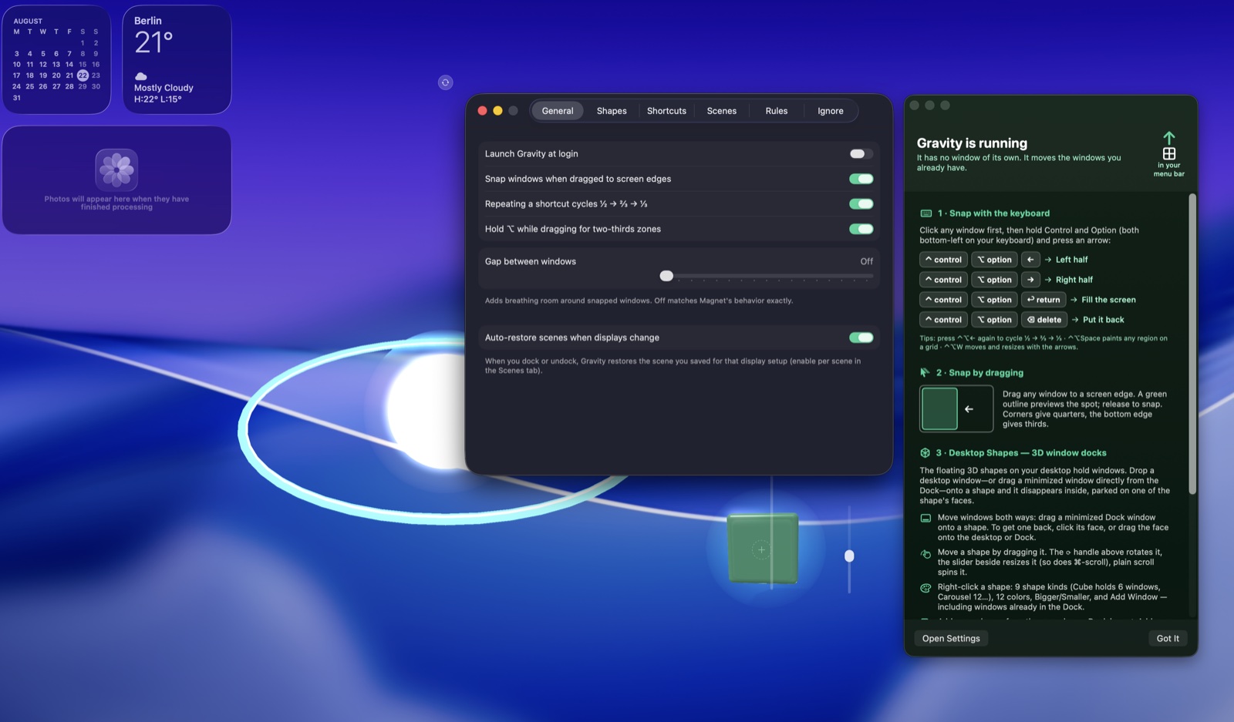Open the Shortcuts tab
This screenshot has width=1234, height=722.
coord(666,111)
